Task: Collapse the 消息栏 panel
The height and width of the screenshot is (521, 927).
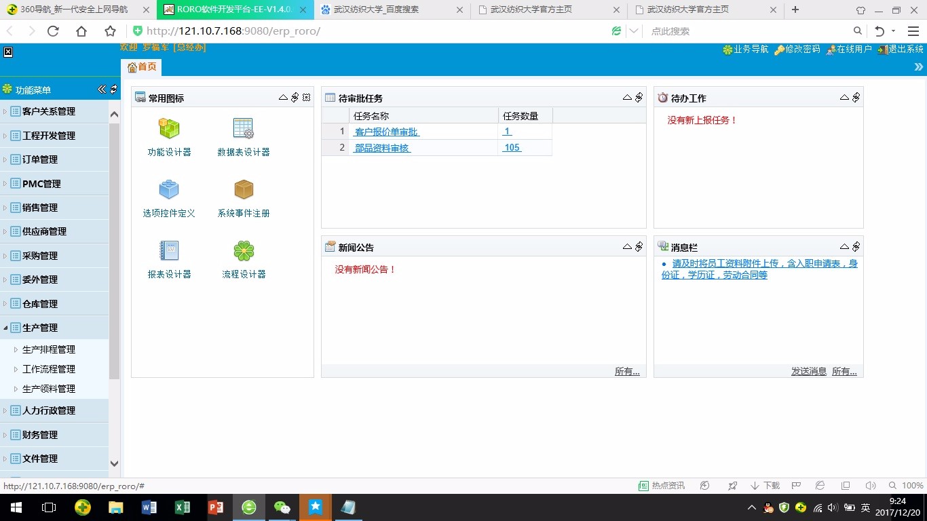Action: tap(844, 247)
